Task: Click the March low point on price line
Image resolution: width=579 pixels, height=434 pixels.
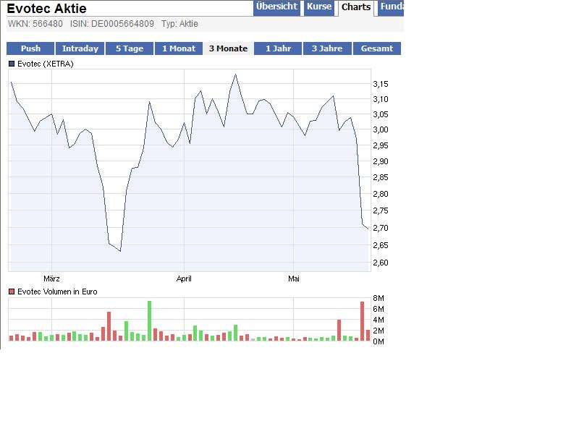Action: coord(120,251)
